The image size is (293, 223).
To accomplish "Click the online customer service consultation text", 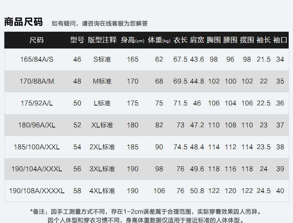I will tap(100, 23).
